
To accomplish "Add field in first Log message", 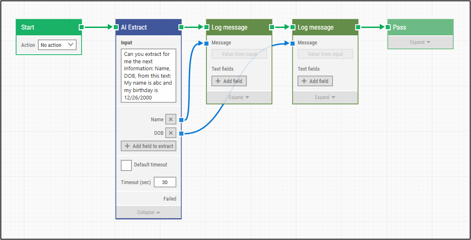I will pyautogui.click(x=229, y=81).
